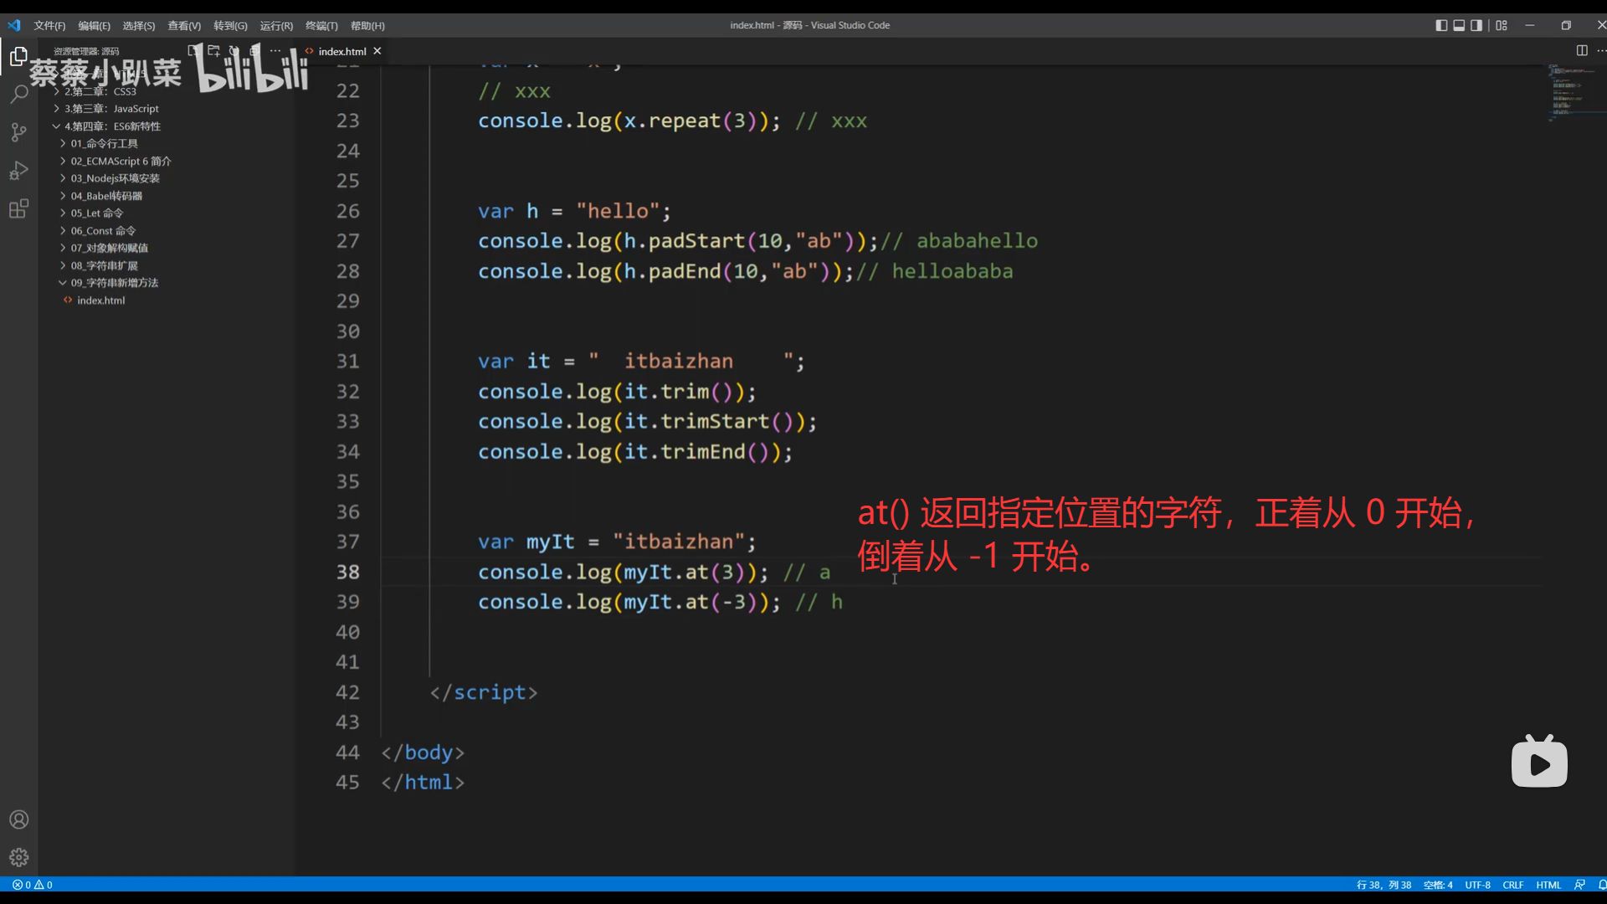
Task: Toggle the secondary side bar layout button
Action: (x=1476, y=25)
